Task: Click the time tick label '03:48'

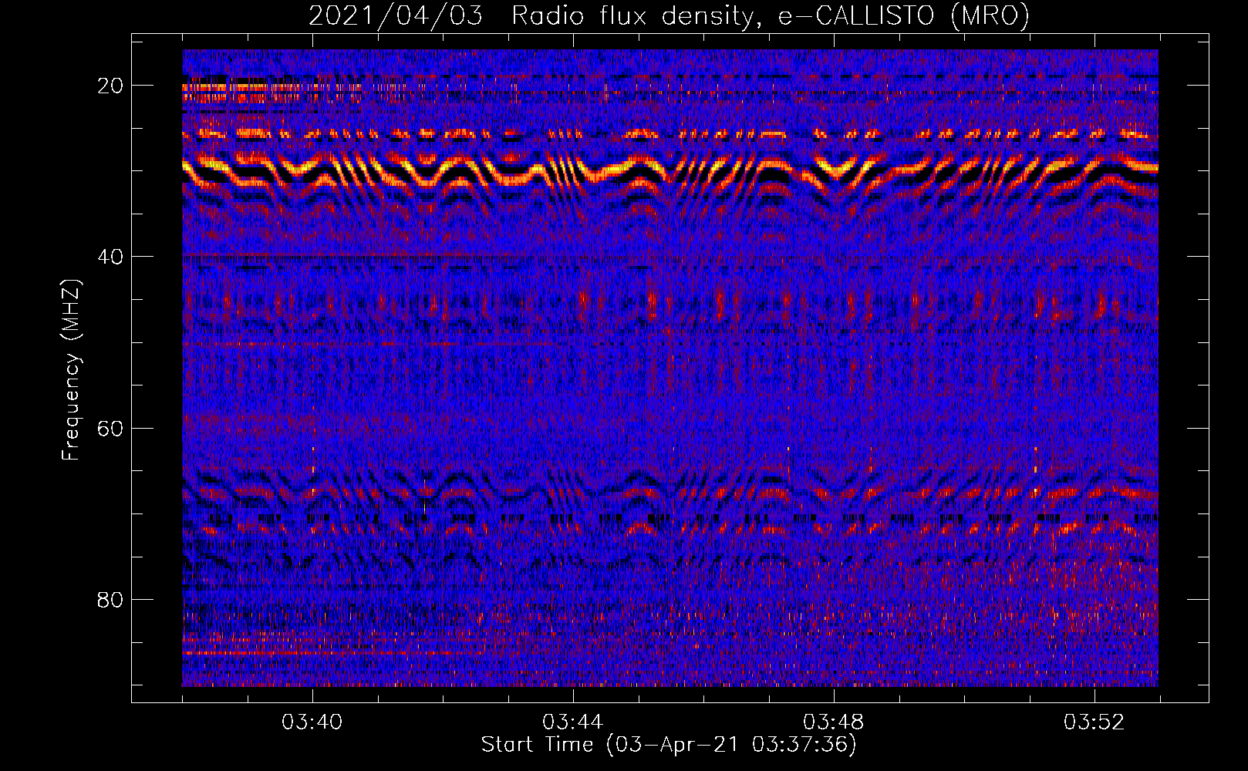Action: point(833,722)
